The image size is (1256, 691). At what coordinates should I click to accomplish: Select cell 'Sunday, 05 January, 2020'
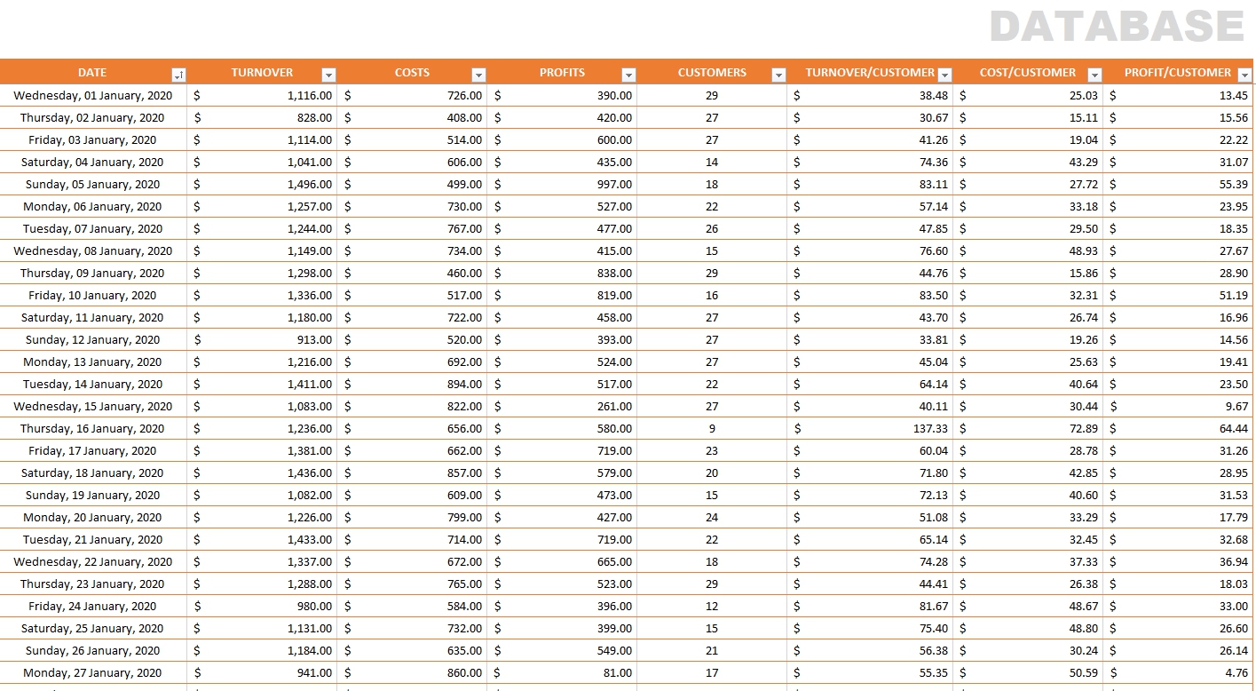tap(93, 184)
